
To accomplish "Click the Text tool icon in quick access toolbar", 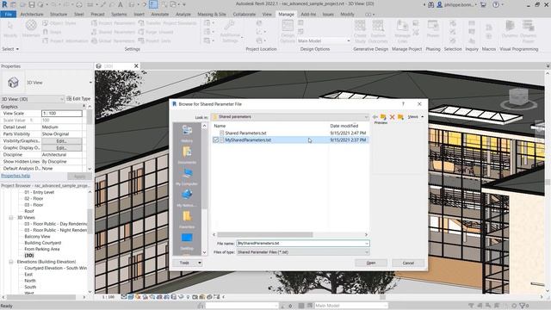I will click(x=121, y=4).
